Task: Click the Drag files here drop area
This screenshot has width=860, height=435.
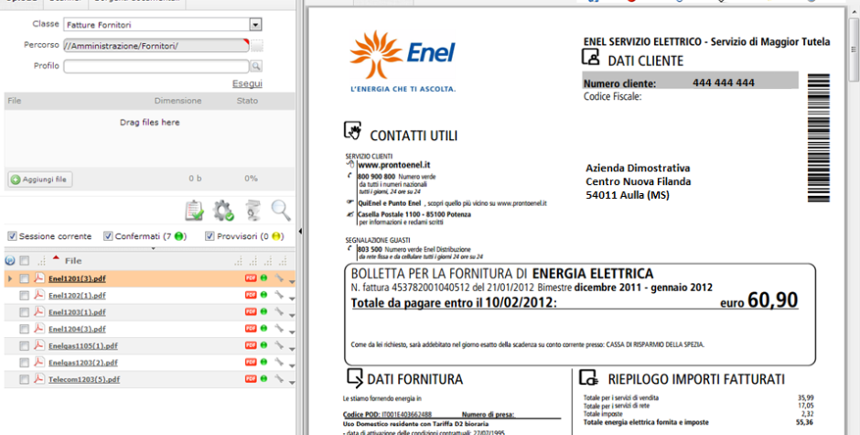Action: coord(149,139)
